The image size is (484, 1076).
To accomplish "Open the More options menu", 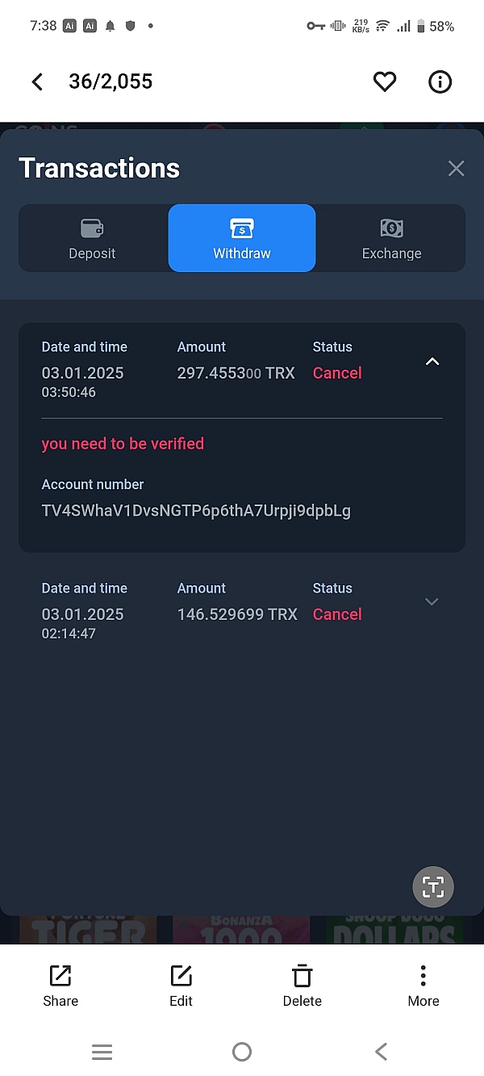I will pos(423,986).
